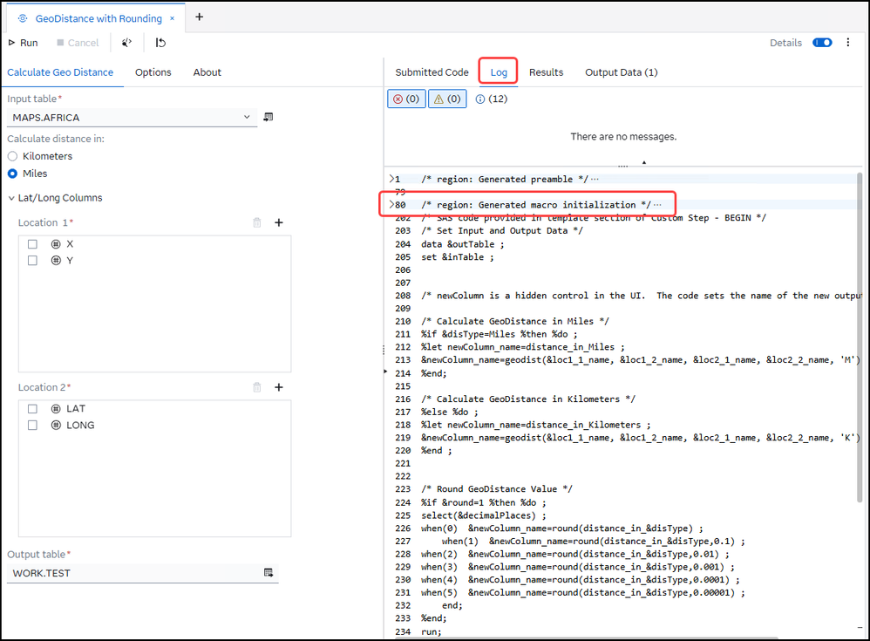Open the code view icon in toolbar
The image size is (870, 641).
click(x=126, y=43)
